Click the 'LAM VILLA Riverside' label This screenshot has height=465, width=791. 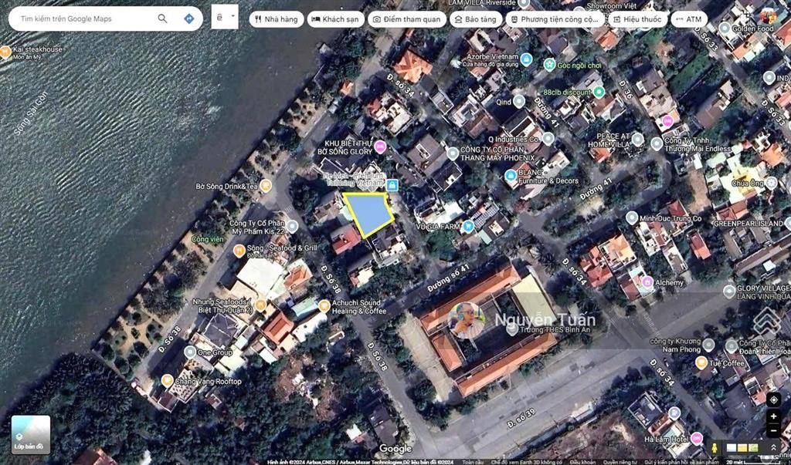click(x=482, y=3)
